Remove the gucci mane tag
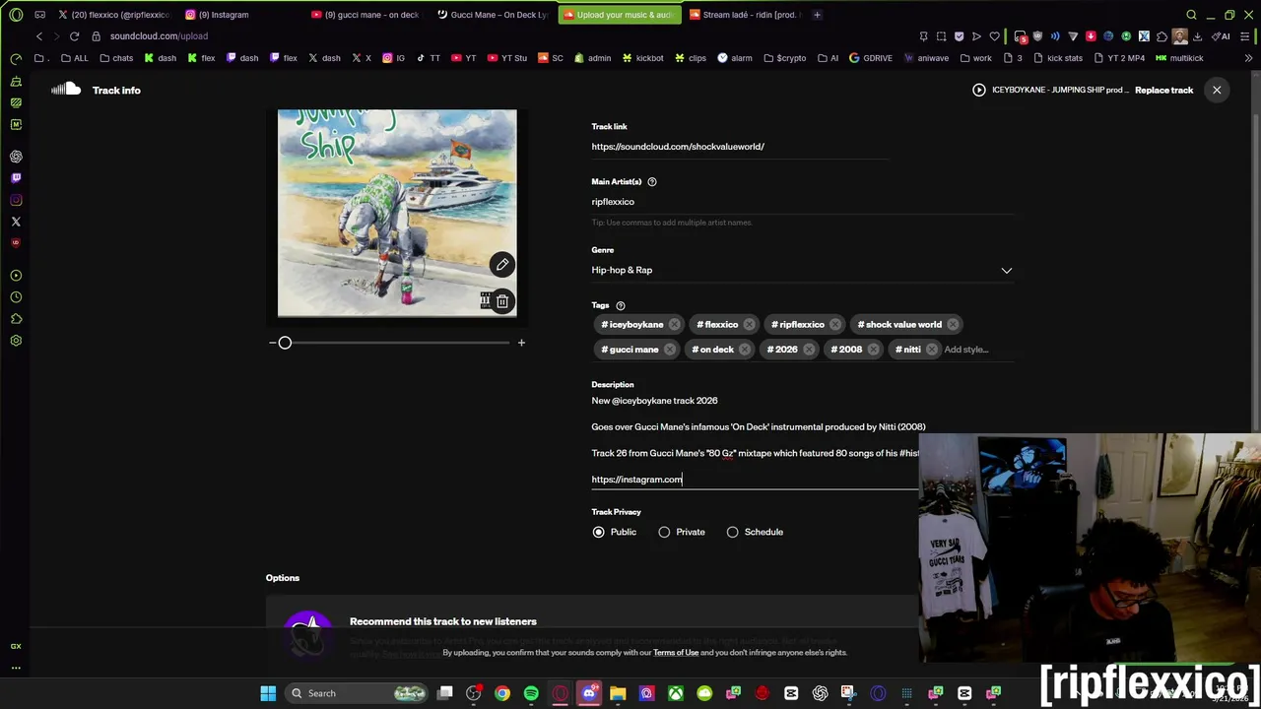 (669, 350)
